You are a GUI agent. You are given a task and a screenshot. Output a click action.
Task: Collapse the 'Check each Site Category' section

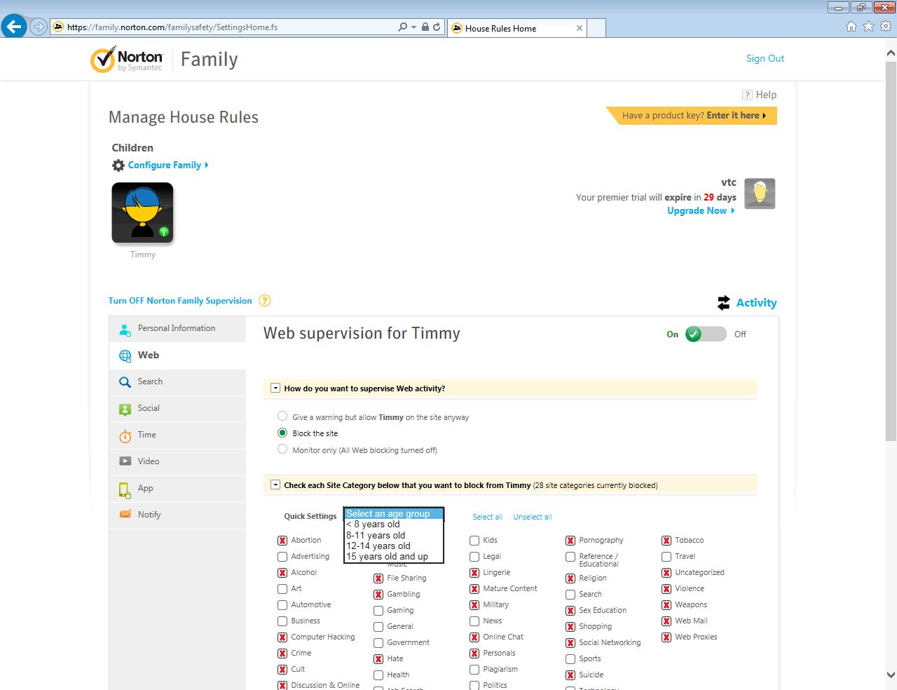pos(275,485)
